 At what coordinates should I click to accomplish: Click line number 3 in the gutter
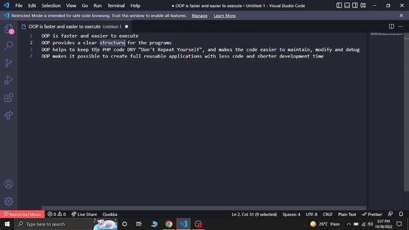pos(31,50)
